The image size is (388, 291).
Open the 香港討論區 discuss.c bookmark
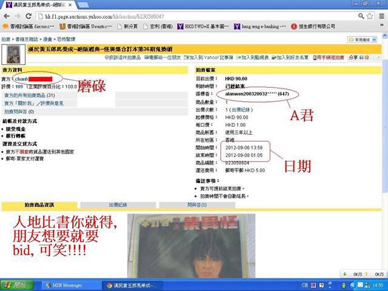pyautogui.click(x=28, y=26)
